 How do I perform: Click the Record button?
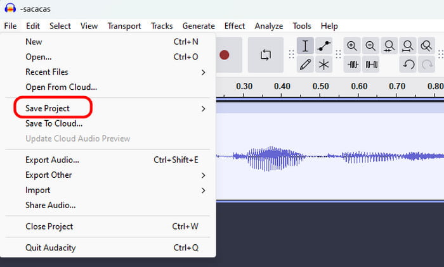coord(225,55)
